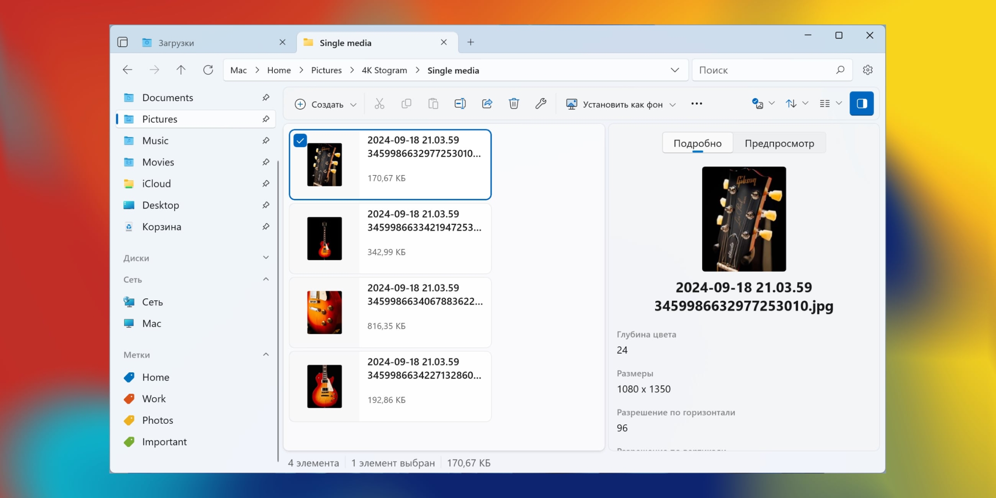Open properties via wrench icon

541,104
